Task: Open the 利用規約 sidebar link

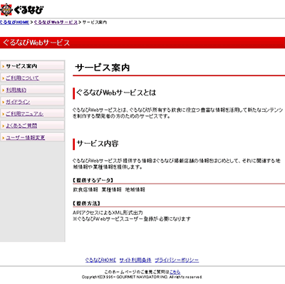Action: click(x=16, y=90)
